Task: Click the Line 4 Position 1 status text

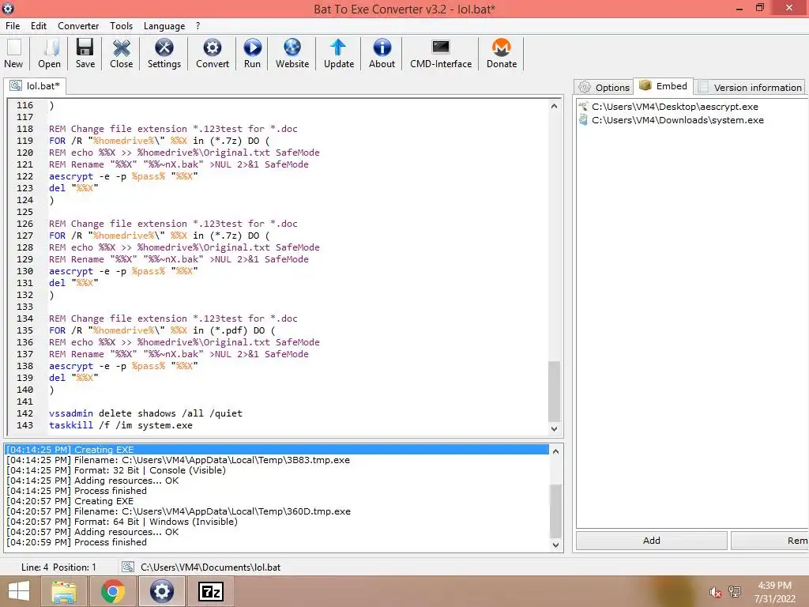Action: click(x=58, y=567)
